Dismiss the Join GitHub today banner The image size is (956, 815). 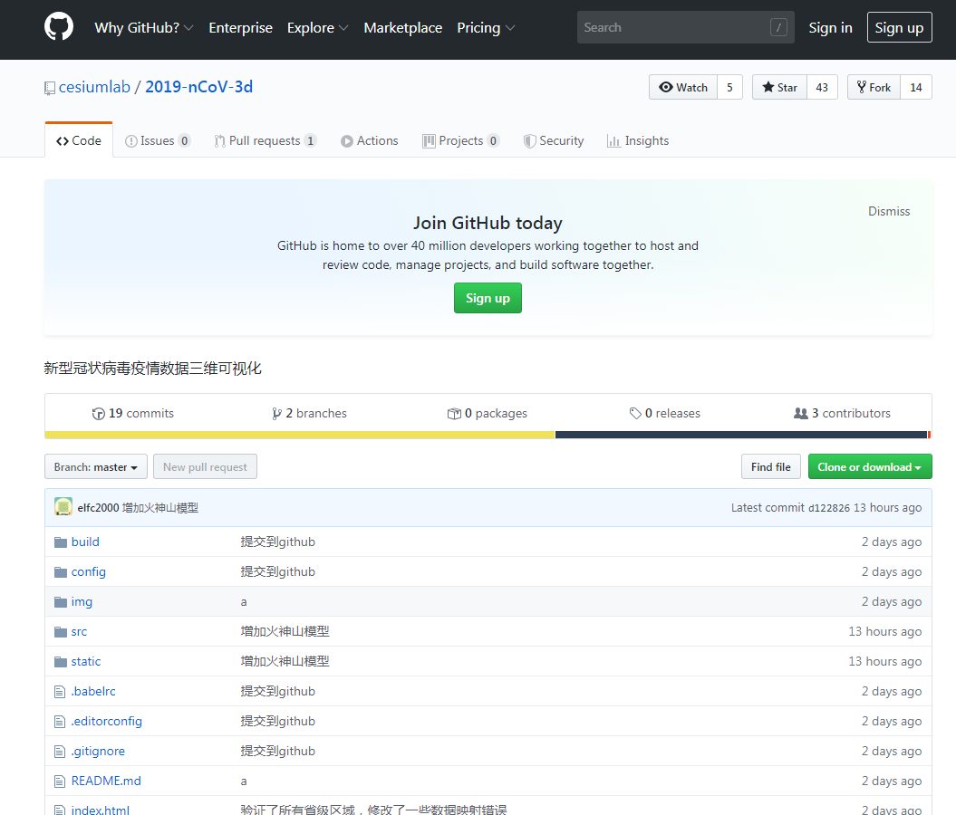[x=889, y=211]
